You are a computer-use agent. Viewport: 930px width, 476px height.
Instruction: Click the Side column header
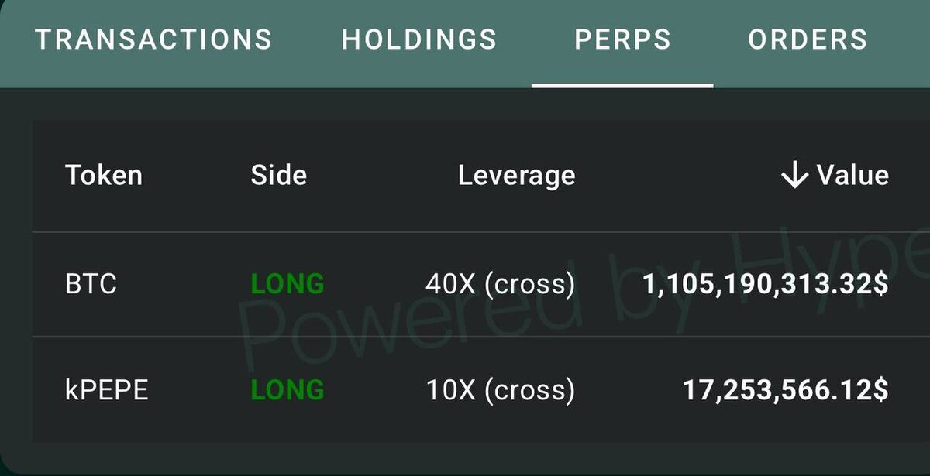pos(278,176)
